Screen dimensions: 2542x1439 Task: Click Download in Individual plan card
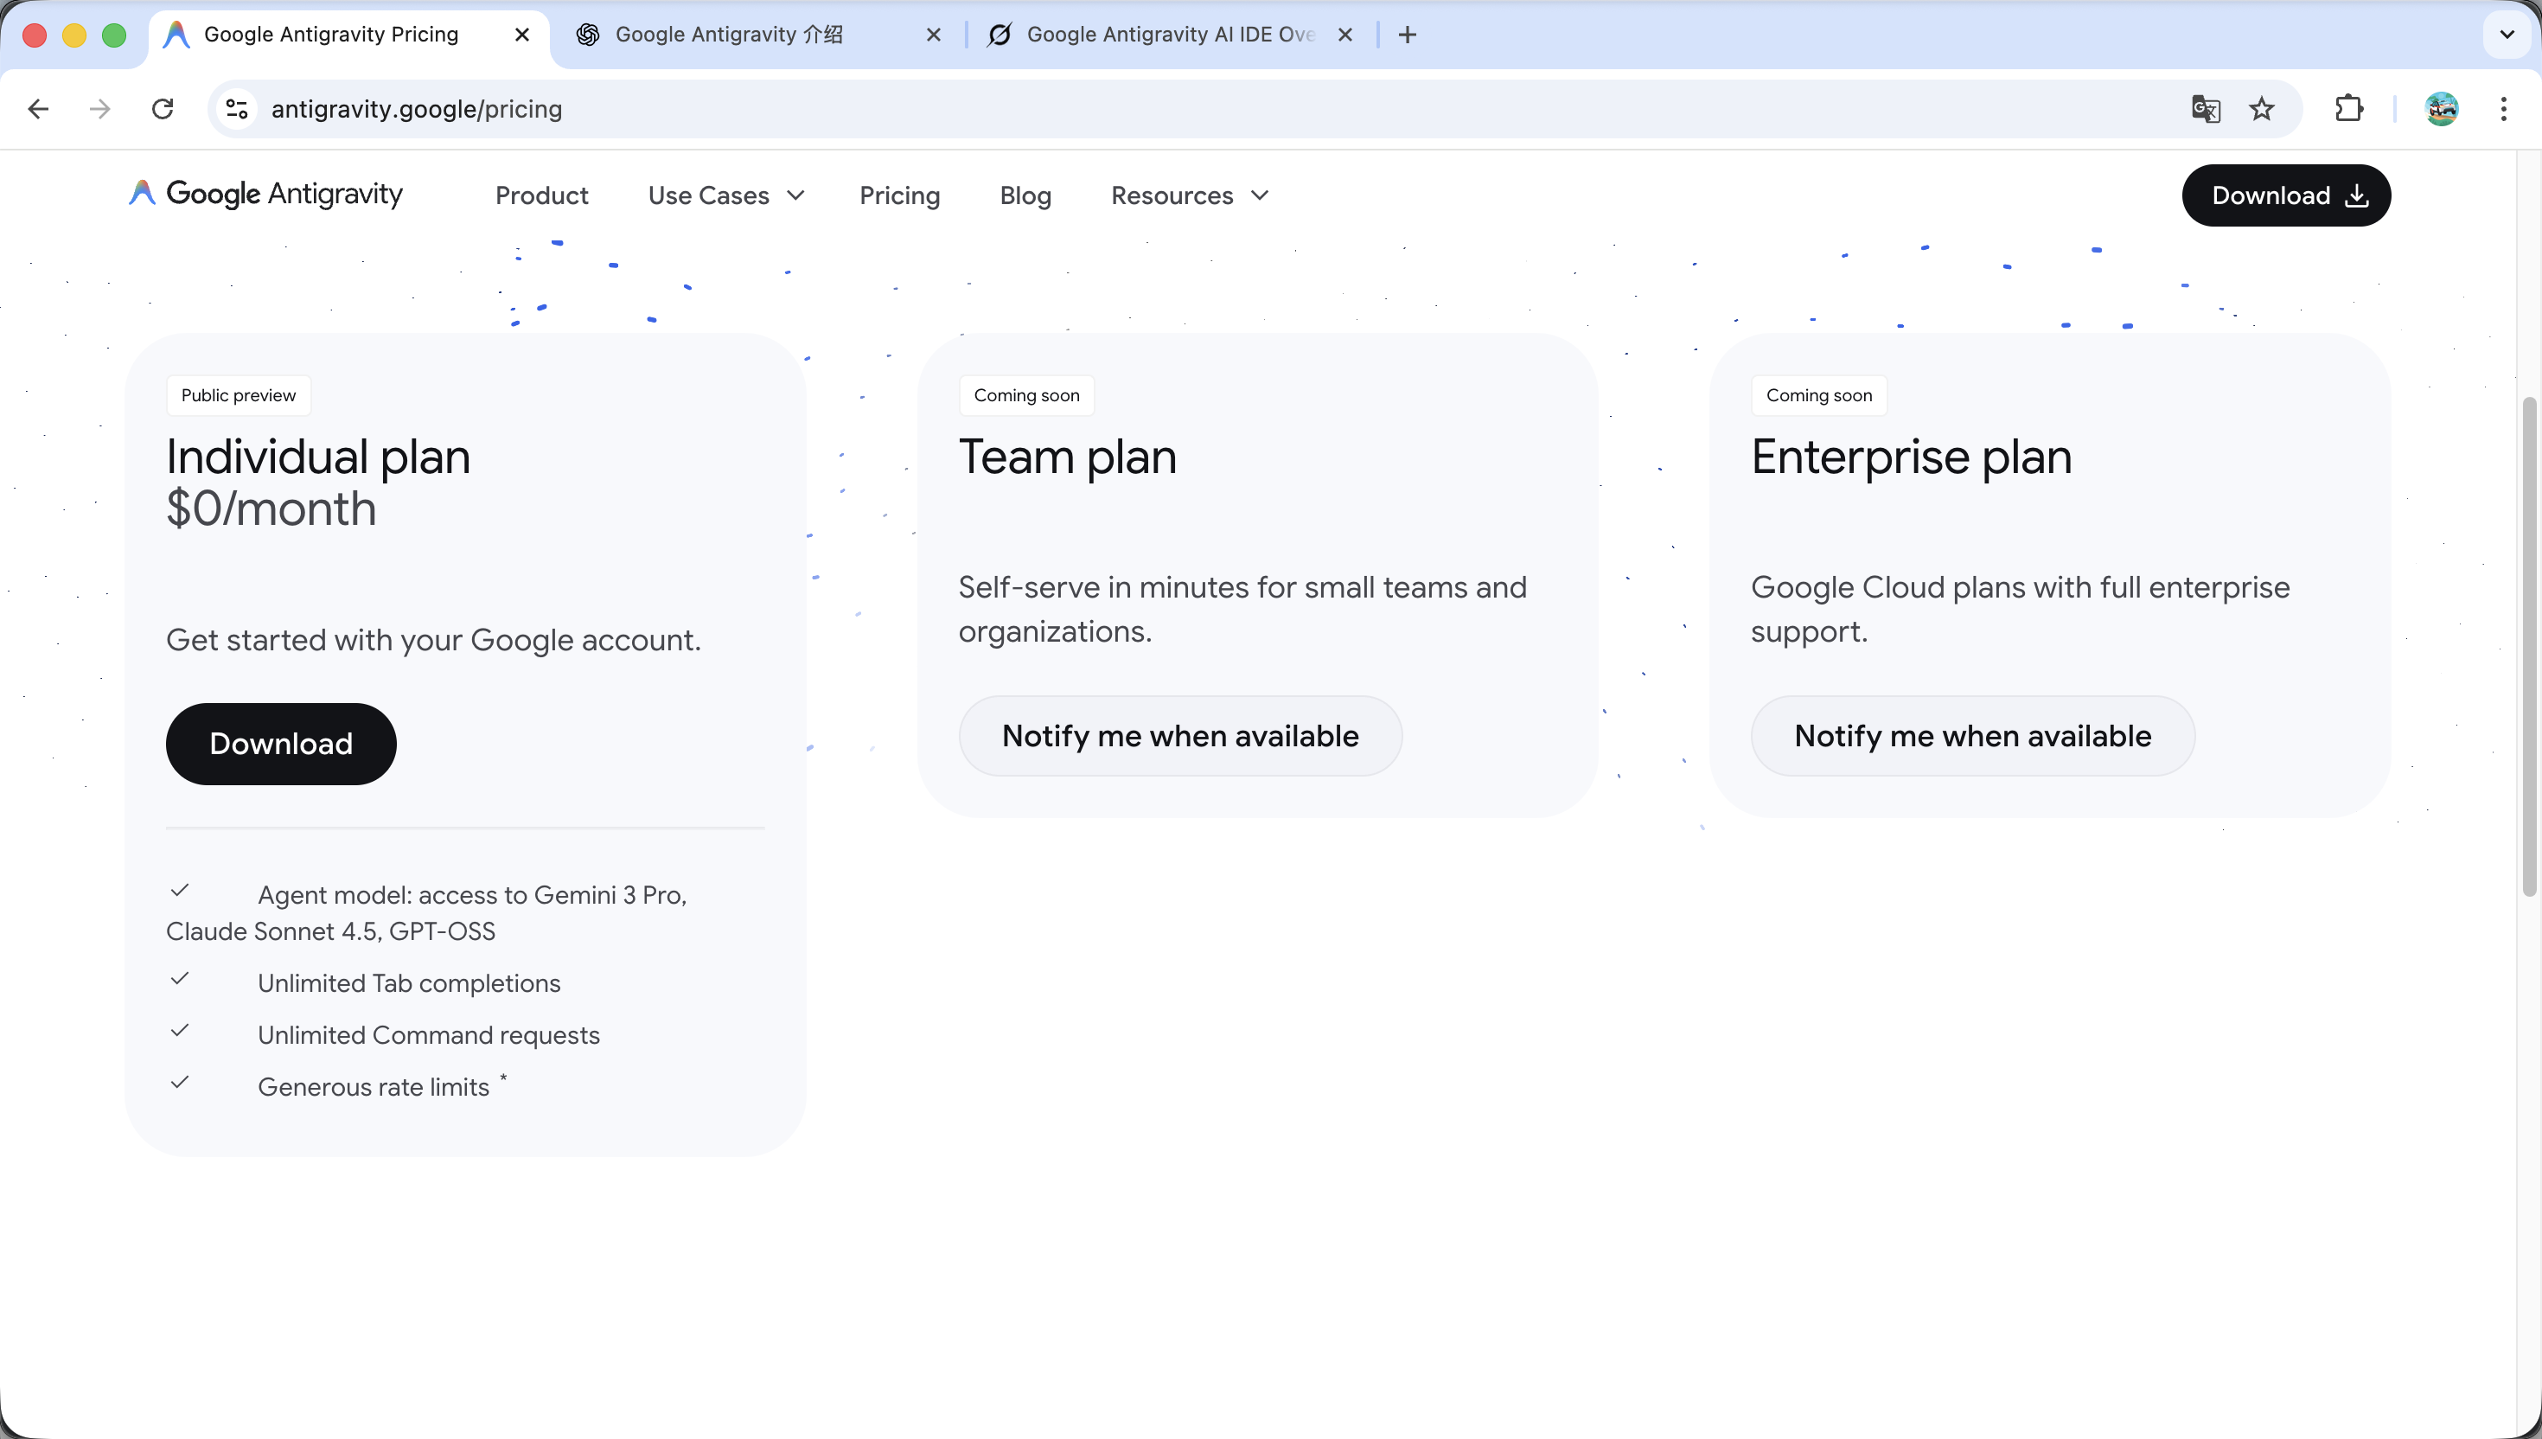tap(281, 743)
